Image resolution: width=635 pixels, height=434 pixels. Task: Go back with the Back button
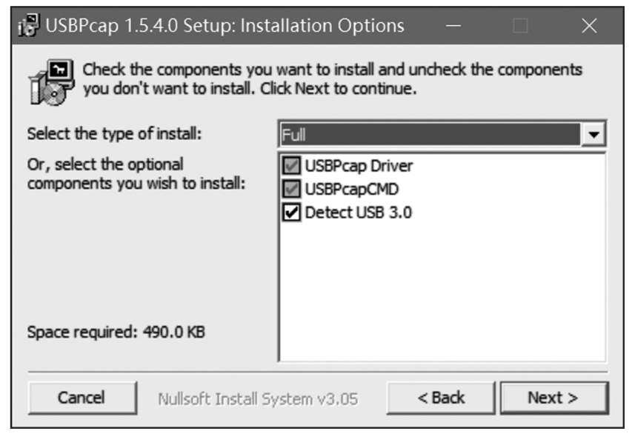point(441,398)
